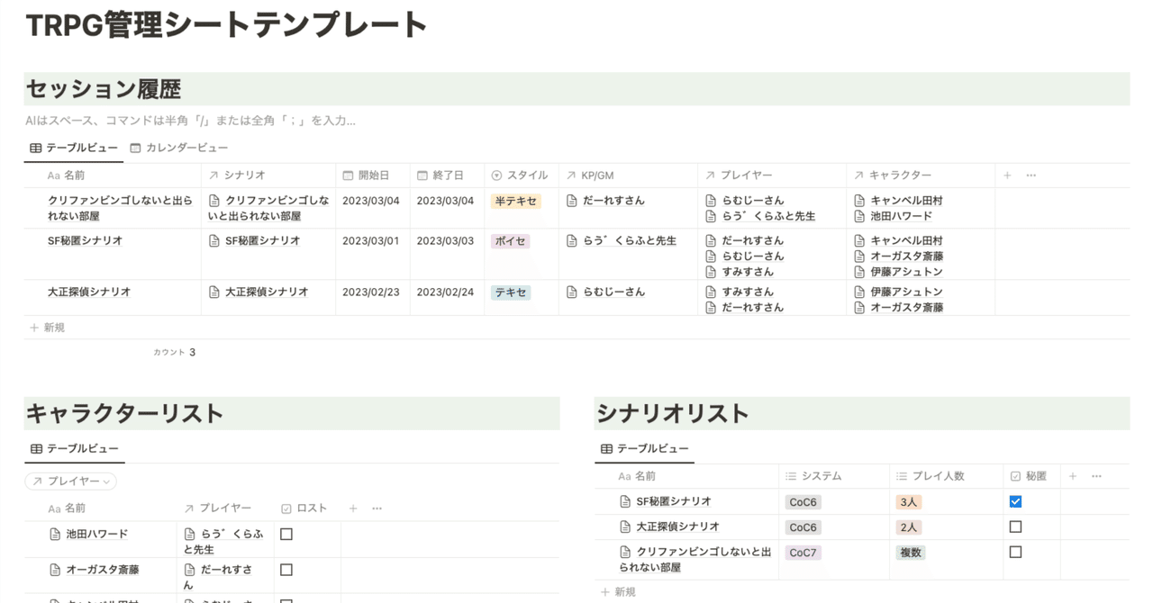Click the calendar icon in the 開始日 column header
This screenshot has height=603, width=1153.
(347, 175)
